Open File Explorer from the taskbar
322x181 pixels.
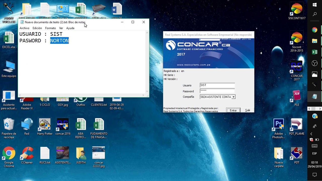315,41
